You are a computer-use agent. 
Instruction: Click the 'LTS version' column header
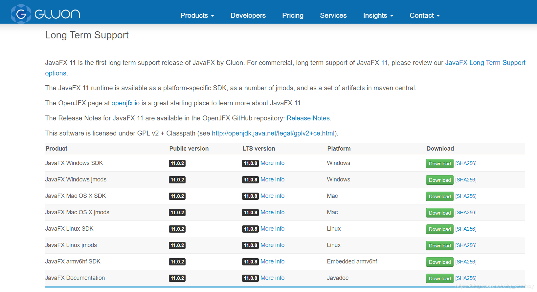coord(259,149)
